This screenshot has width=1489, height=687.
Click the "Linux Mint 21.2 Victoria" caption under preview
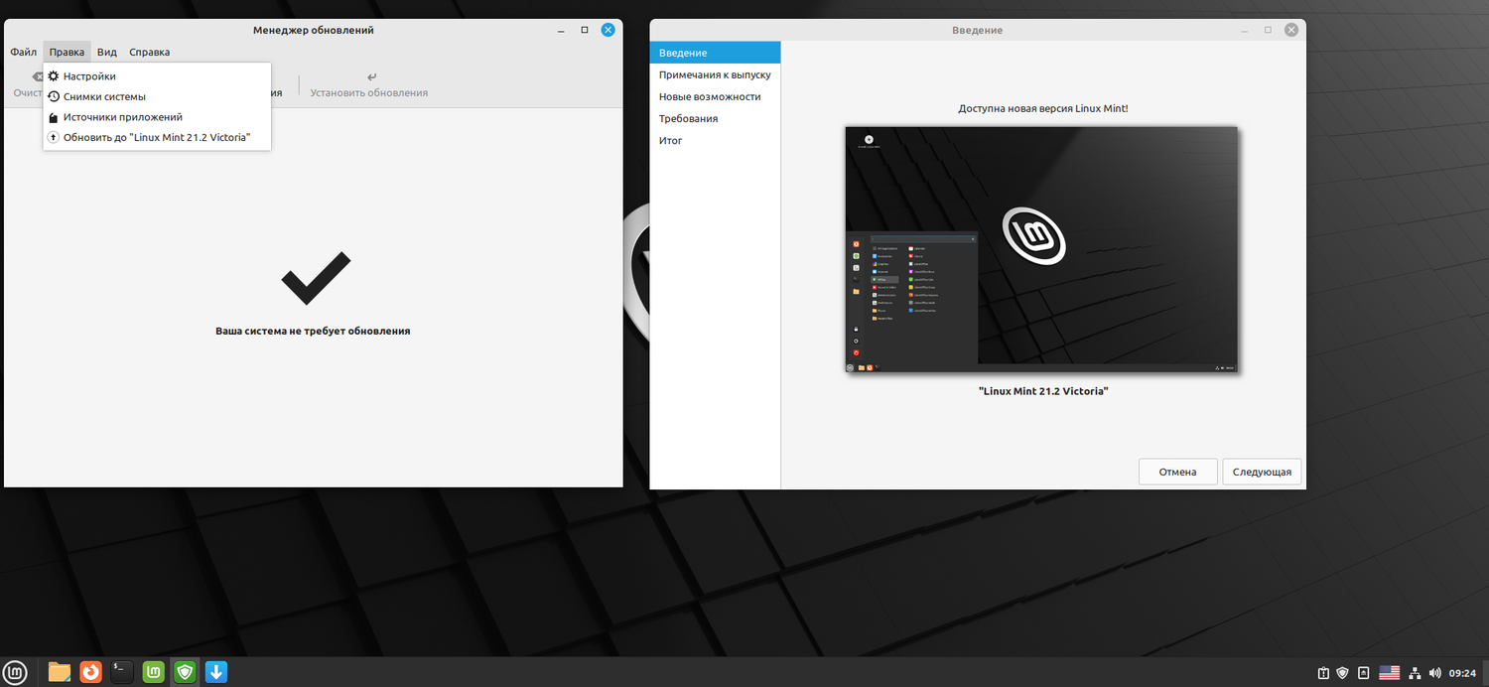1042,391
